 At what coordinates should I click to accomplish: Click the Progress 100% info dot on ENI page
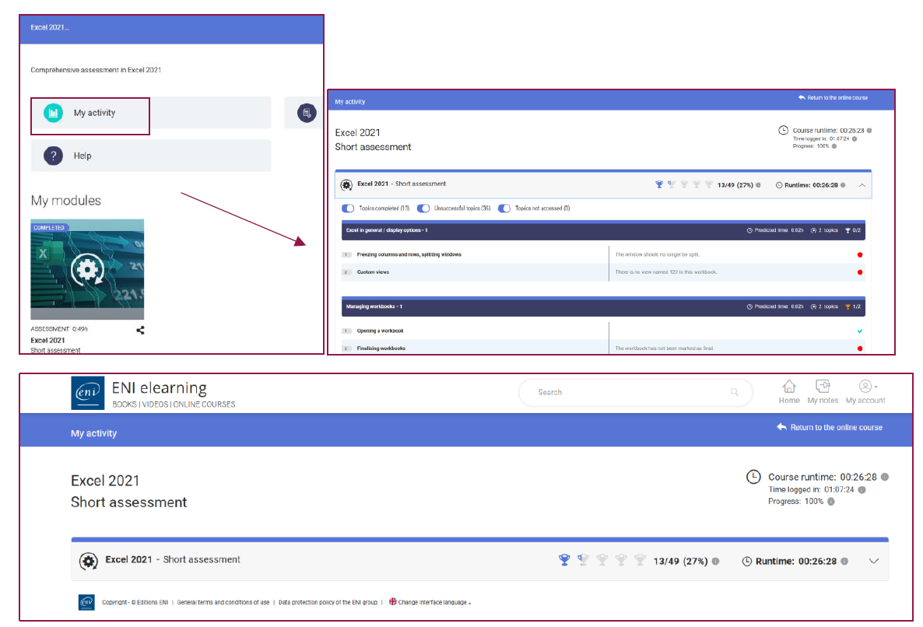coord(830,502)
